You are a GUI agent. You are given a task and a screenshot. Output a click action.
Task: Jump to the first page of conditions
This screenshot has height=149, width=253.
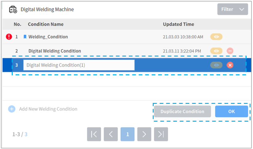(x=94, y=134)
